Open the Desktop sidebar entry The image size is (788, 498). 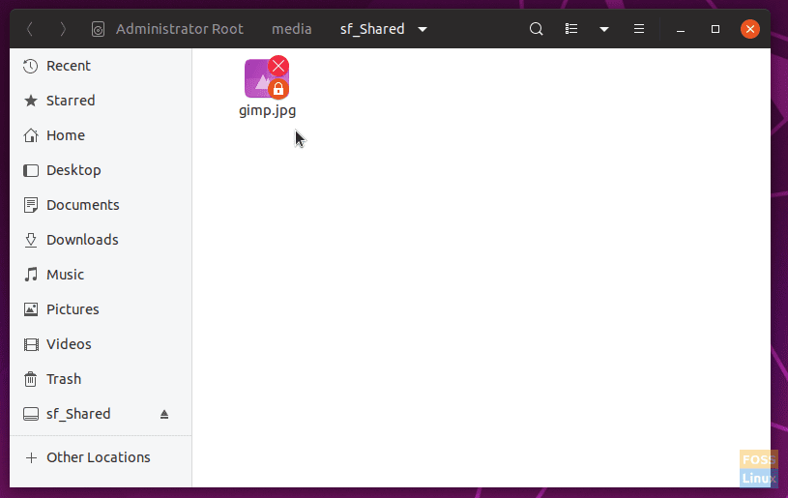pyautogui.click(x=101, y=170)
